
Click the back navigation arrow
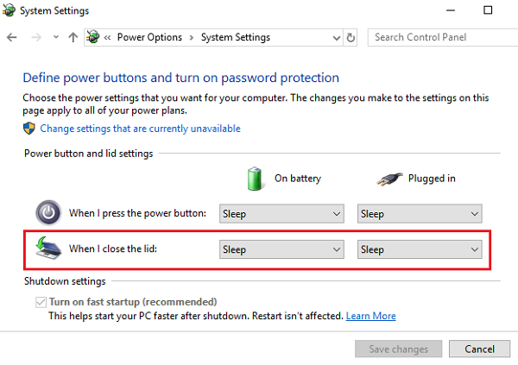[x=11, y=37]
